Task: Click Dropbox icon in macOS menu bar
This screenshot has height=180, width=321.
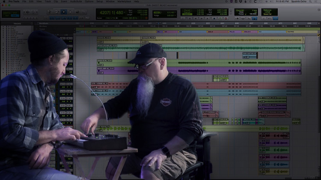Action: point(241,1)
